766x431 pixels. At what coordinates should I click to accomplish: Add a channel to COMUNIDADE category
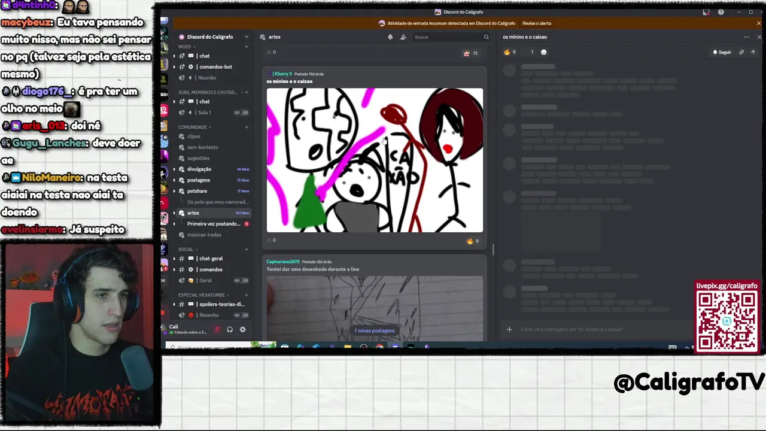point(246,127)
